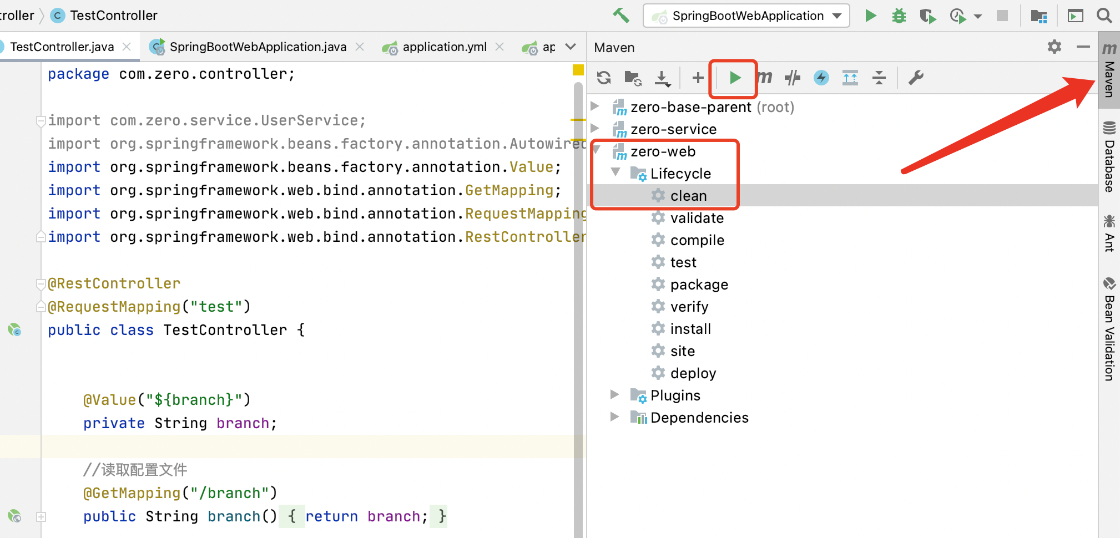
Task: Select the site lifecycle goal
Action: 683,351
